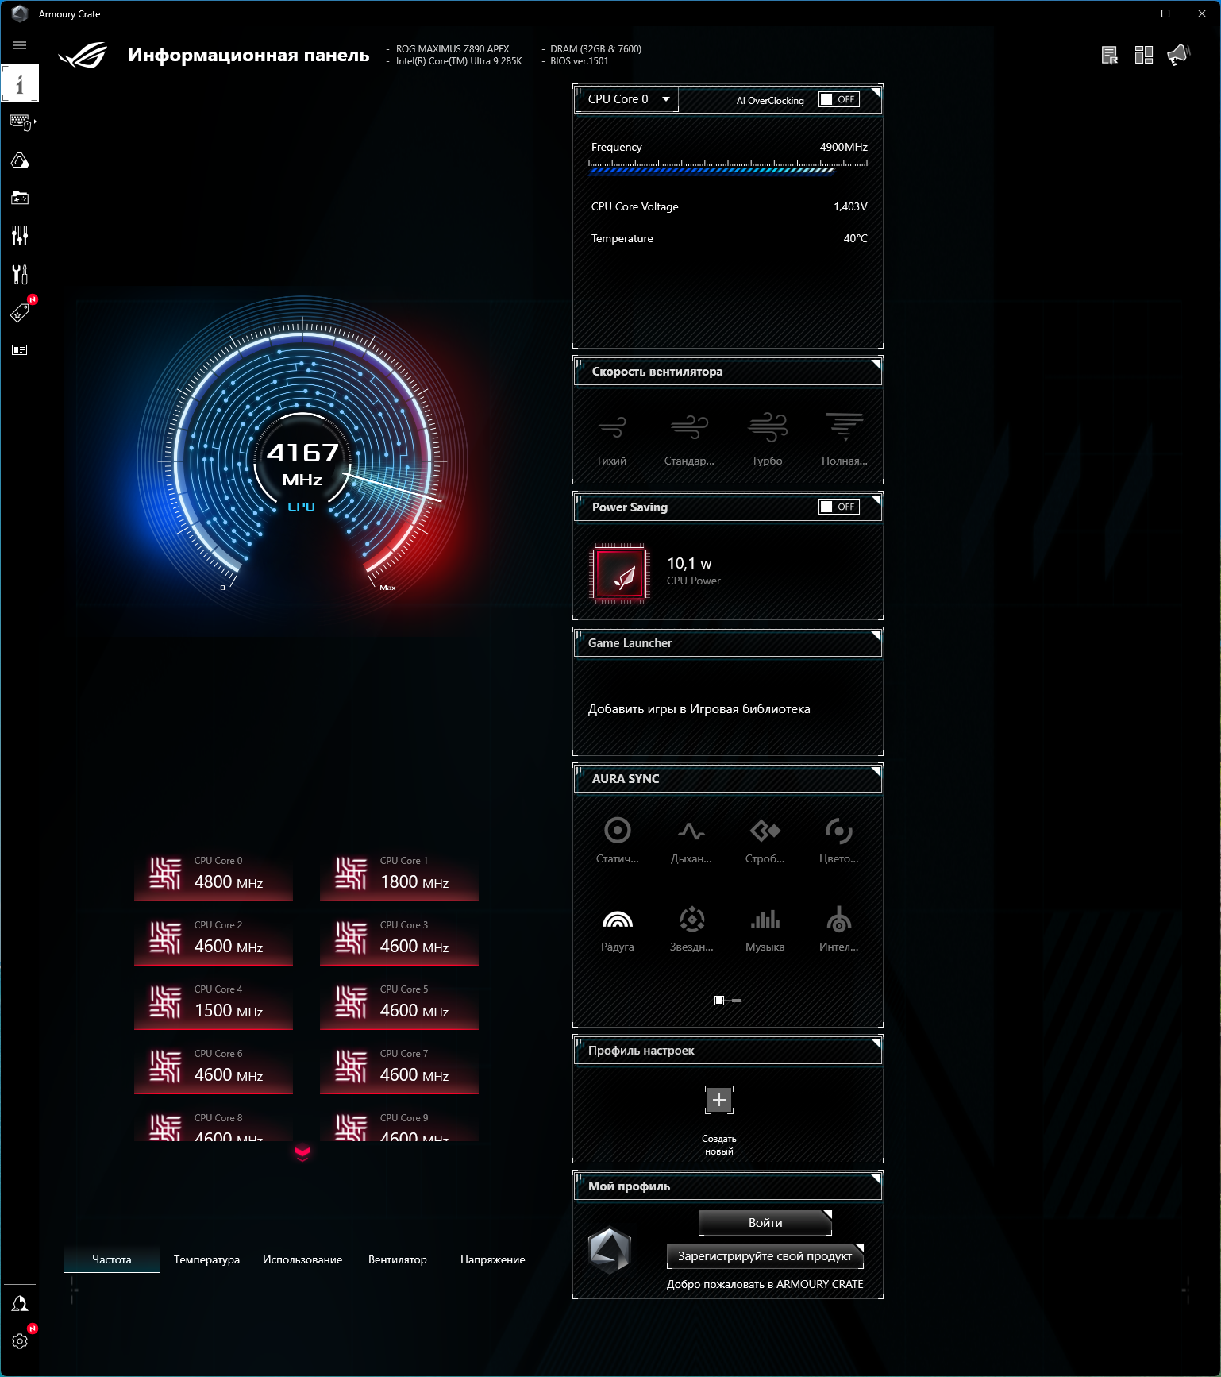Select the Строб... Aura effect
Viewport: 1221px width, 1377px height.
(765, 840)
